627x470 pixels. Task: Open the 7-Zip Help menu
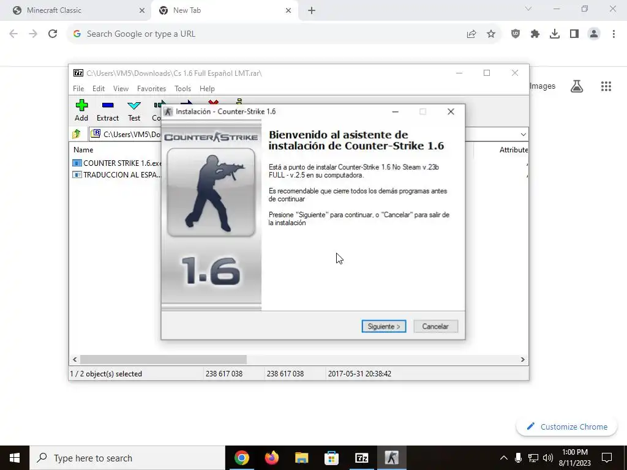207,89
